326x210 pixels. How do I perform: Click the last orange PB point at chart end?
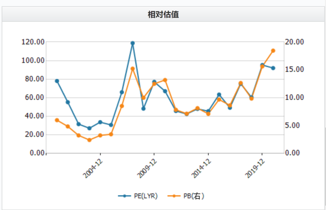pyautogui.click(x=273, y=51)
